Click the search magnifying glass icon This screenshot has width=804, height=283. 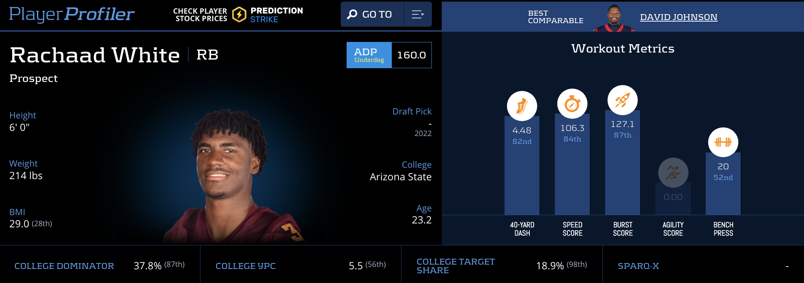pos(352,15)
